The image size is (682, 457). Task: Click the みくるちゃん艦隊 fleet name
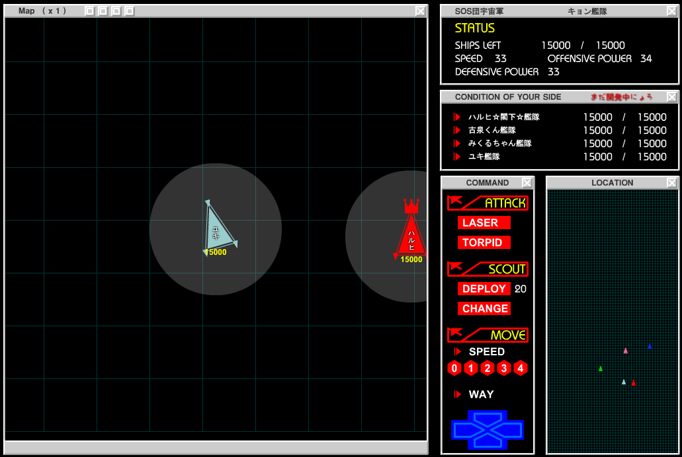tap(499, 143)
